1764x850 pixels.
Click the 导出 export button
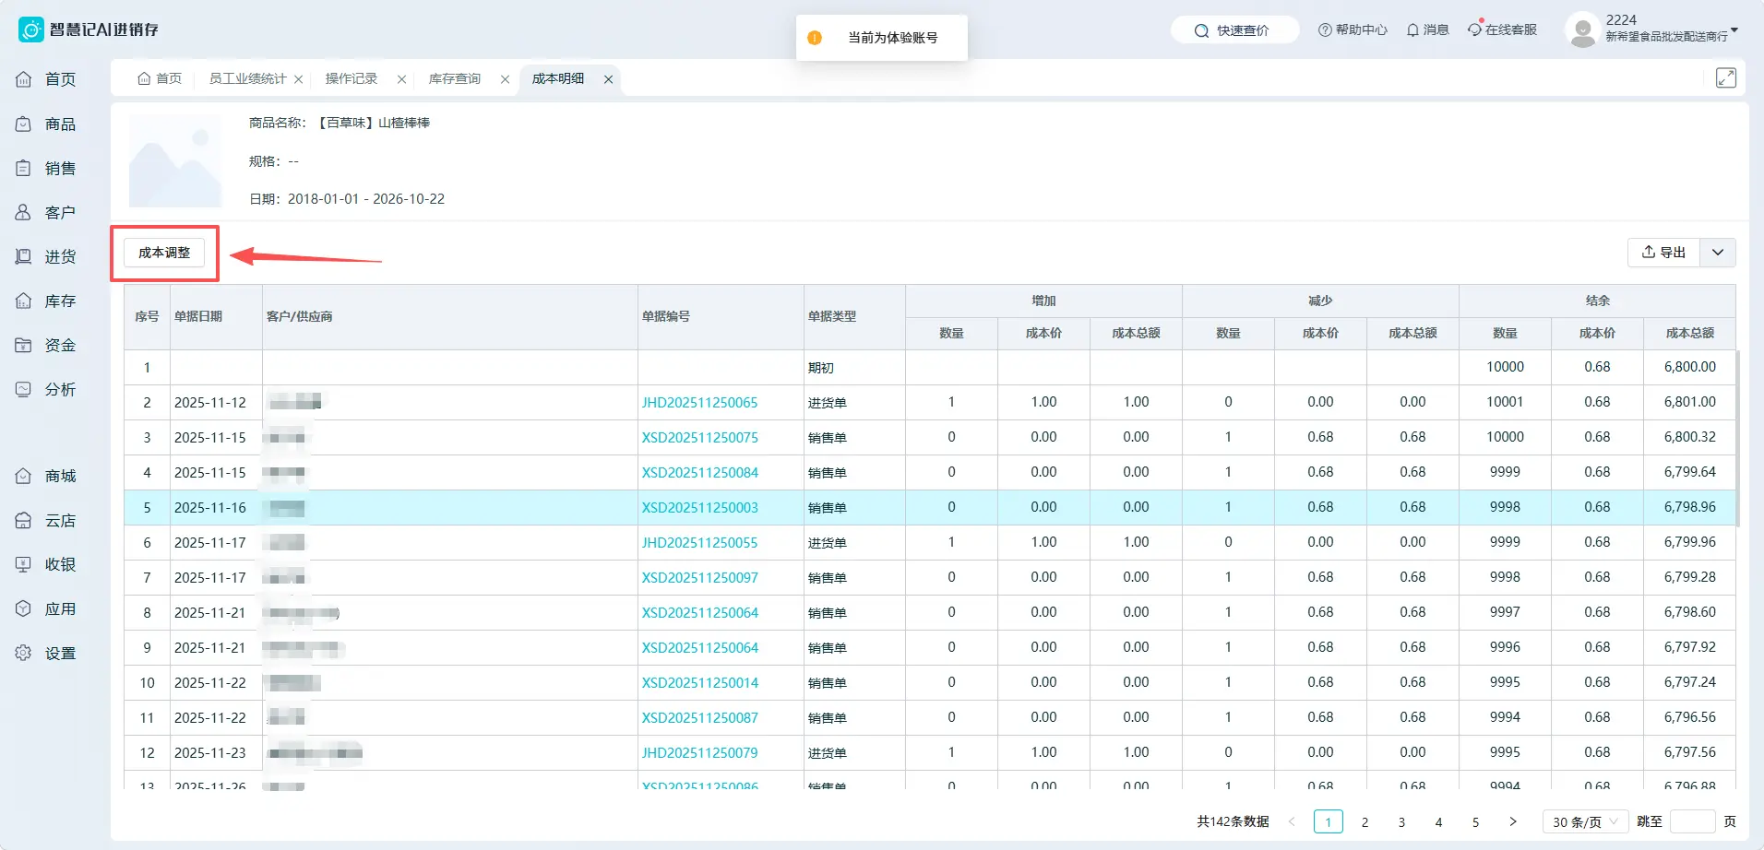coord(1663,253)
